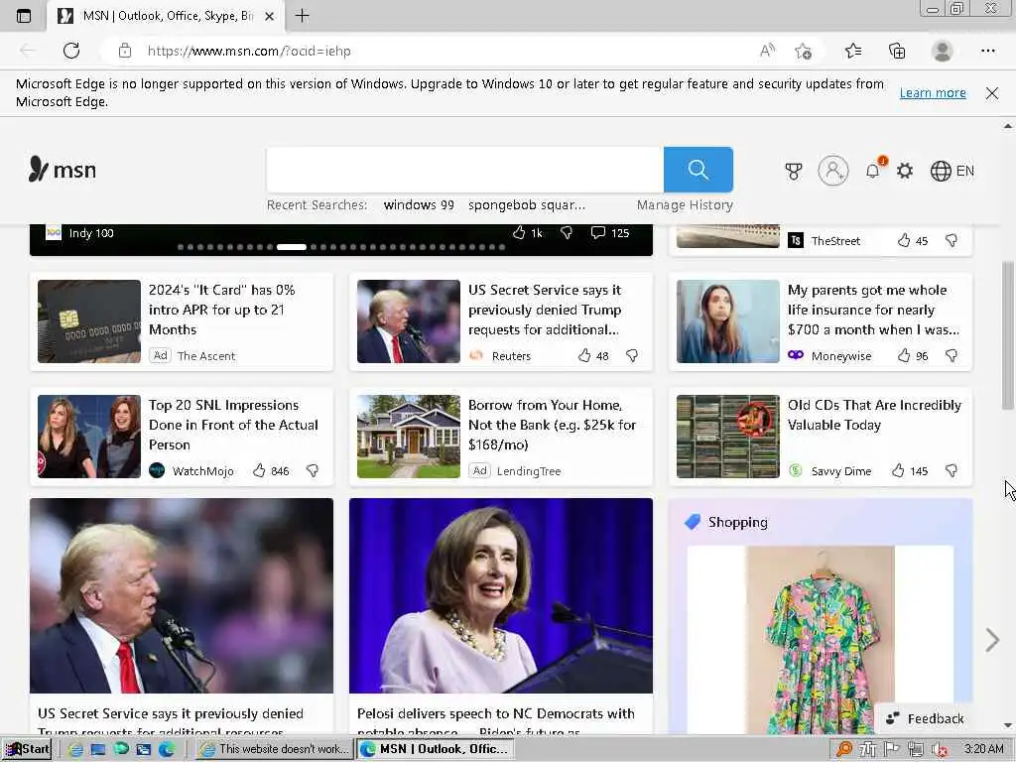Dislike the Reuters Secret Service article

[x=632, y=355]
